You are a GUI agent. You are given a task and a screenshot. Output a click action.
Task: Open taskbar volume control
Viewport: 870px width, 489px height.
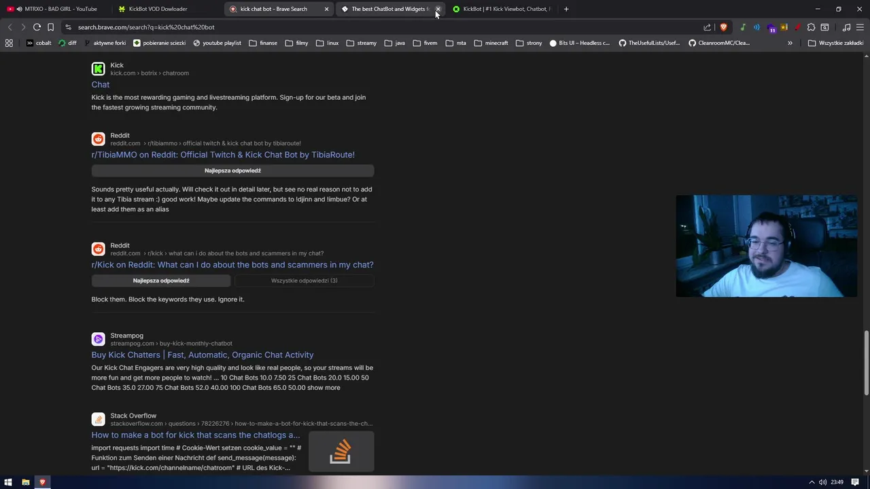pos(823,482)
